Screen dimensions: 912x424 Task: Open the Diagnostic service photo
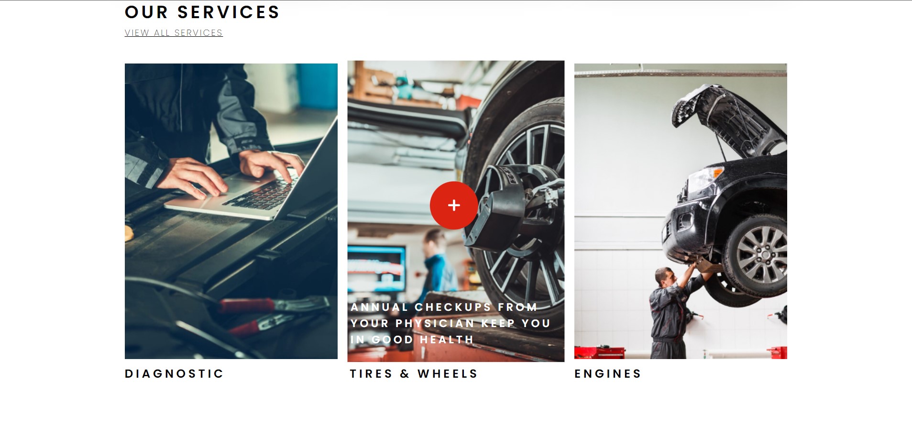point(231,211)
